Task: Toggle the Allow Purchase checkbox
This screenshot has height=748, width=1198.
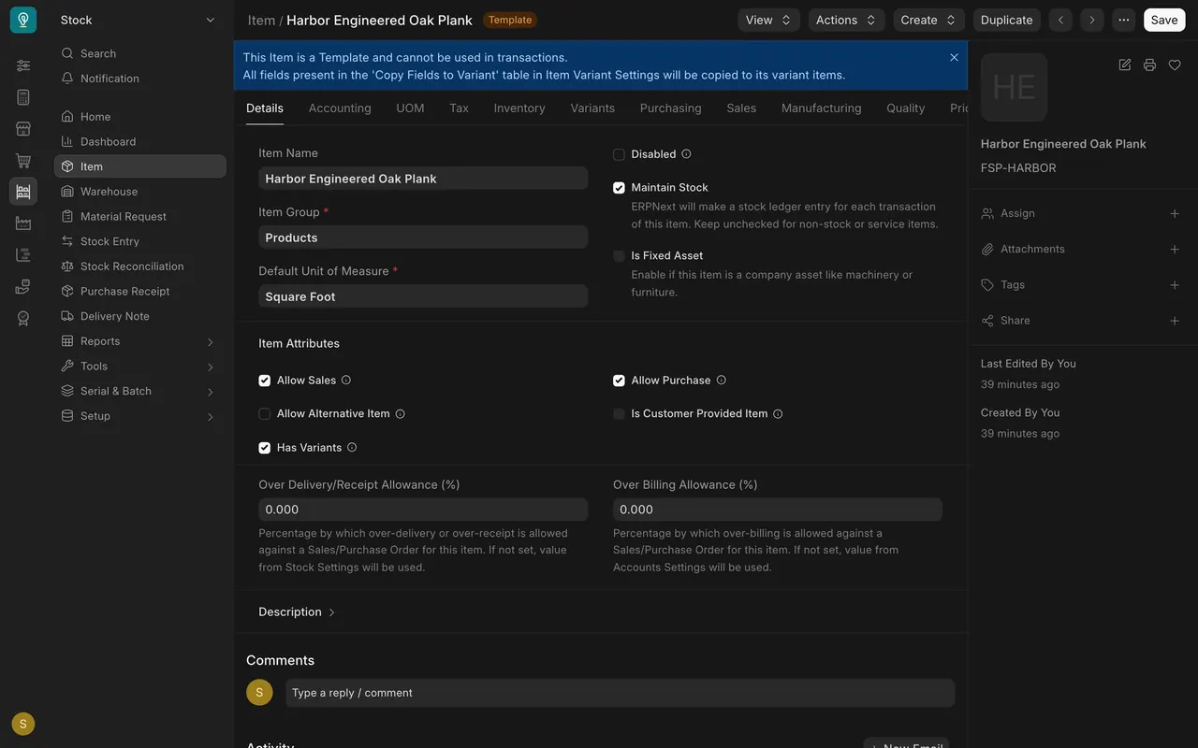Action: tap(619, 381)
